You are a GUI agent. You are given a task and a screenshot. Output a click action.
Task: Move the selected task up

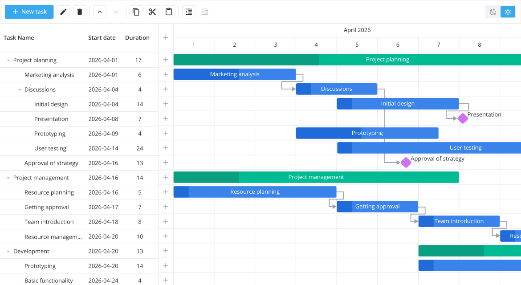(x=100, y=12)
